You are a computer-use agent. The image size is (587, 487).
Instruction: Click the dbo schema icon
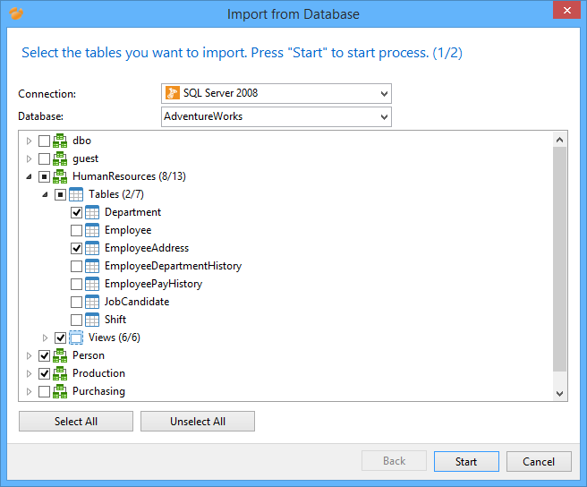point(60,141)
